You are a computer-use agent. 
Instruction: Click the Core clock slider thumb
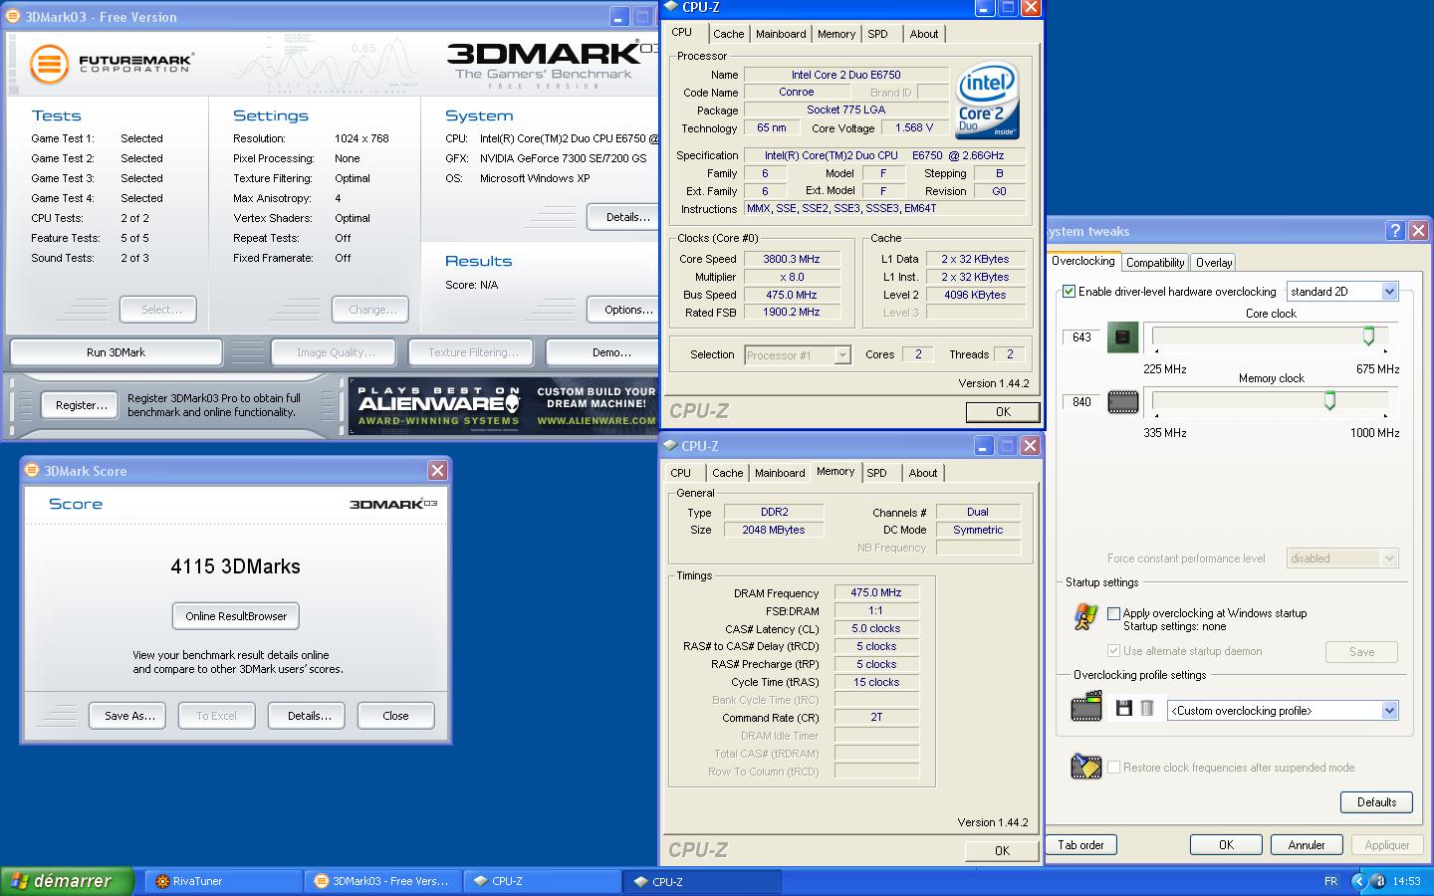coord(1368,336)
